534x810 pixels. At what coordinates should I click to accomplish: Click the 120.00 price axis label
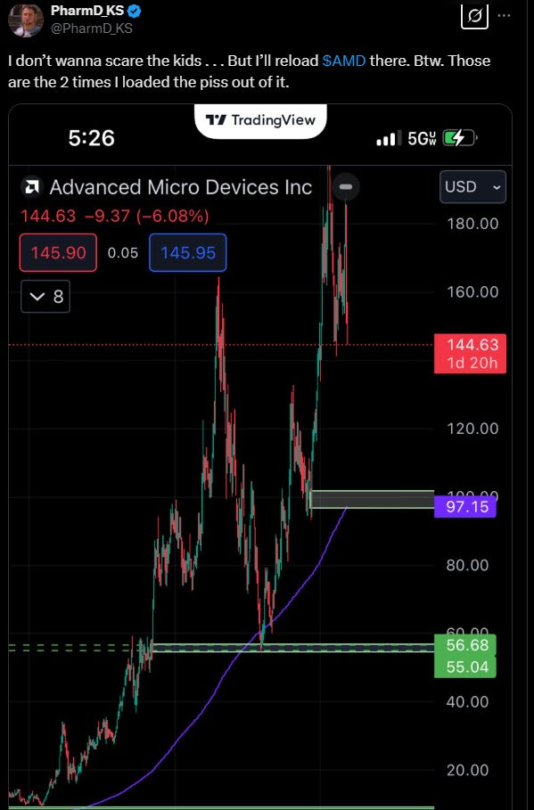coord(472,429)
